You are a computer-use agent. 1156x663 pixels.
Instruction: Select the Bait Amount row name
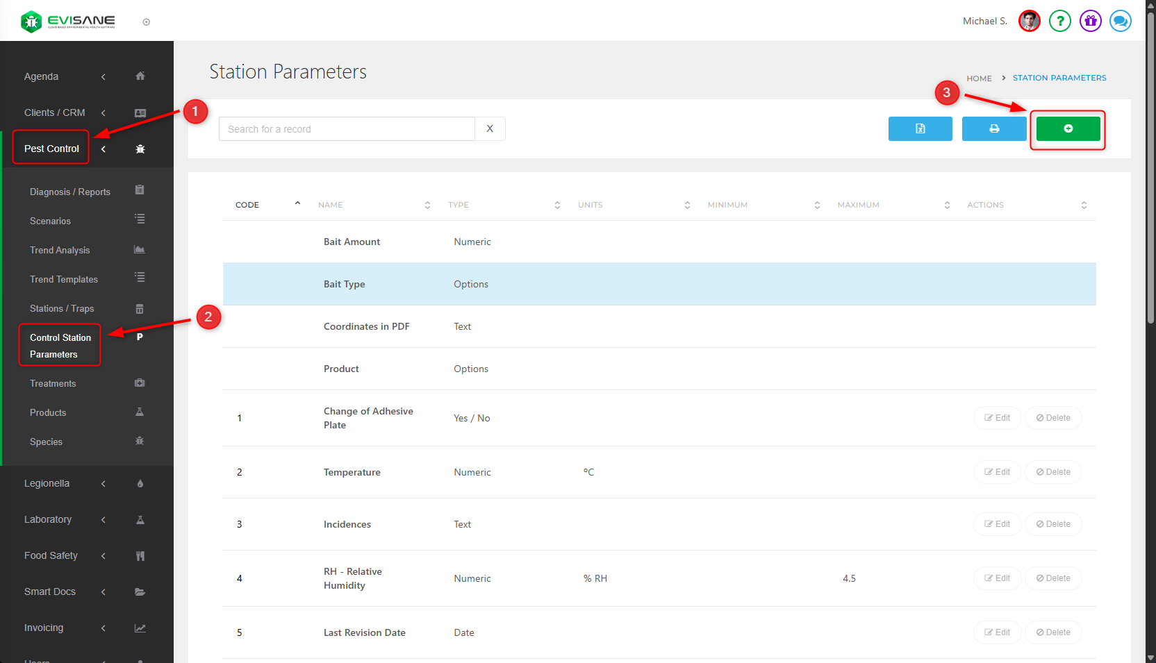point(352,242)
